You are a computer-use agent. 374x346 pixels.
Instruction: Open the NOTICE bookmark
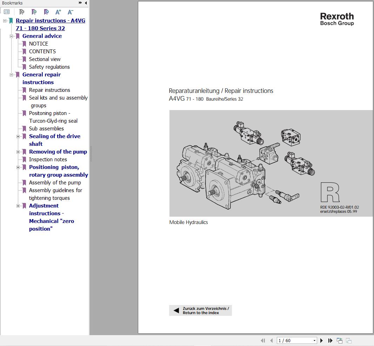[x=38, y=44]
